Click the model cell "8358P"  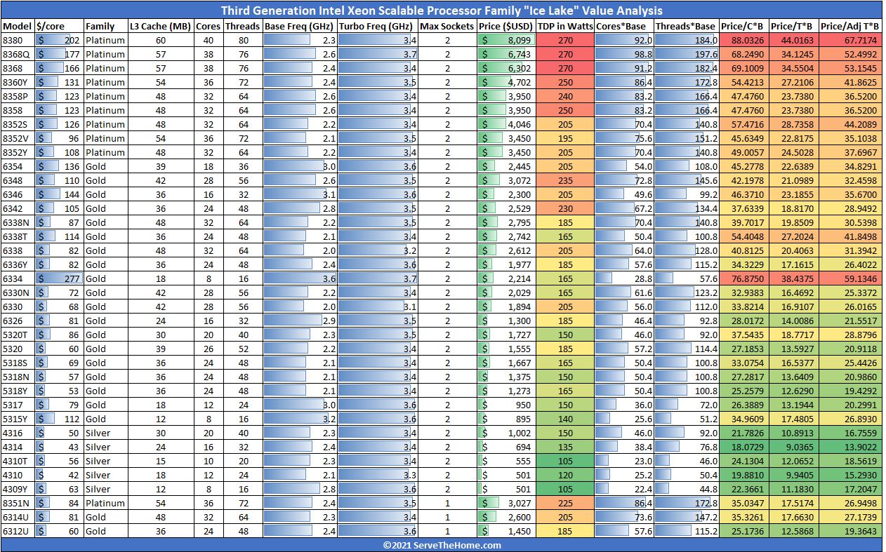(x=18, y=96)
